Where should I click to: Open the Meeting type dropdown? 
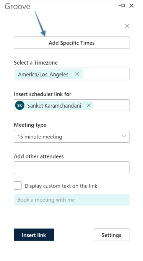[71, 136]
